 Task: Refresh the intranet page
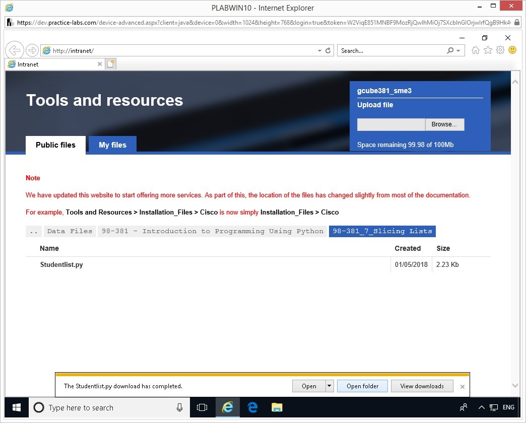pos(328,51)
